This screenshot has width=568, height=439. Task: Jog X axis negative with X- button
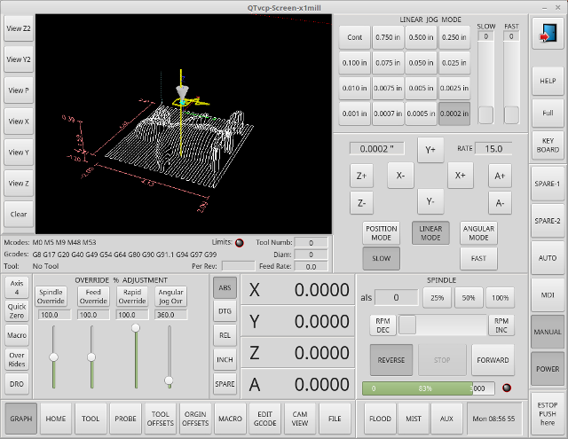tap(400, 176)
